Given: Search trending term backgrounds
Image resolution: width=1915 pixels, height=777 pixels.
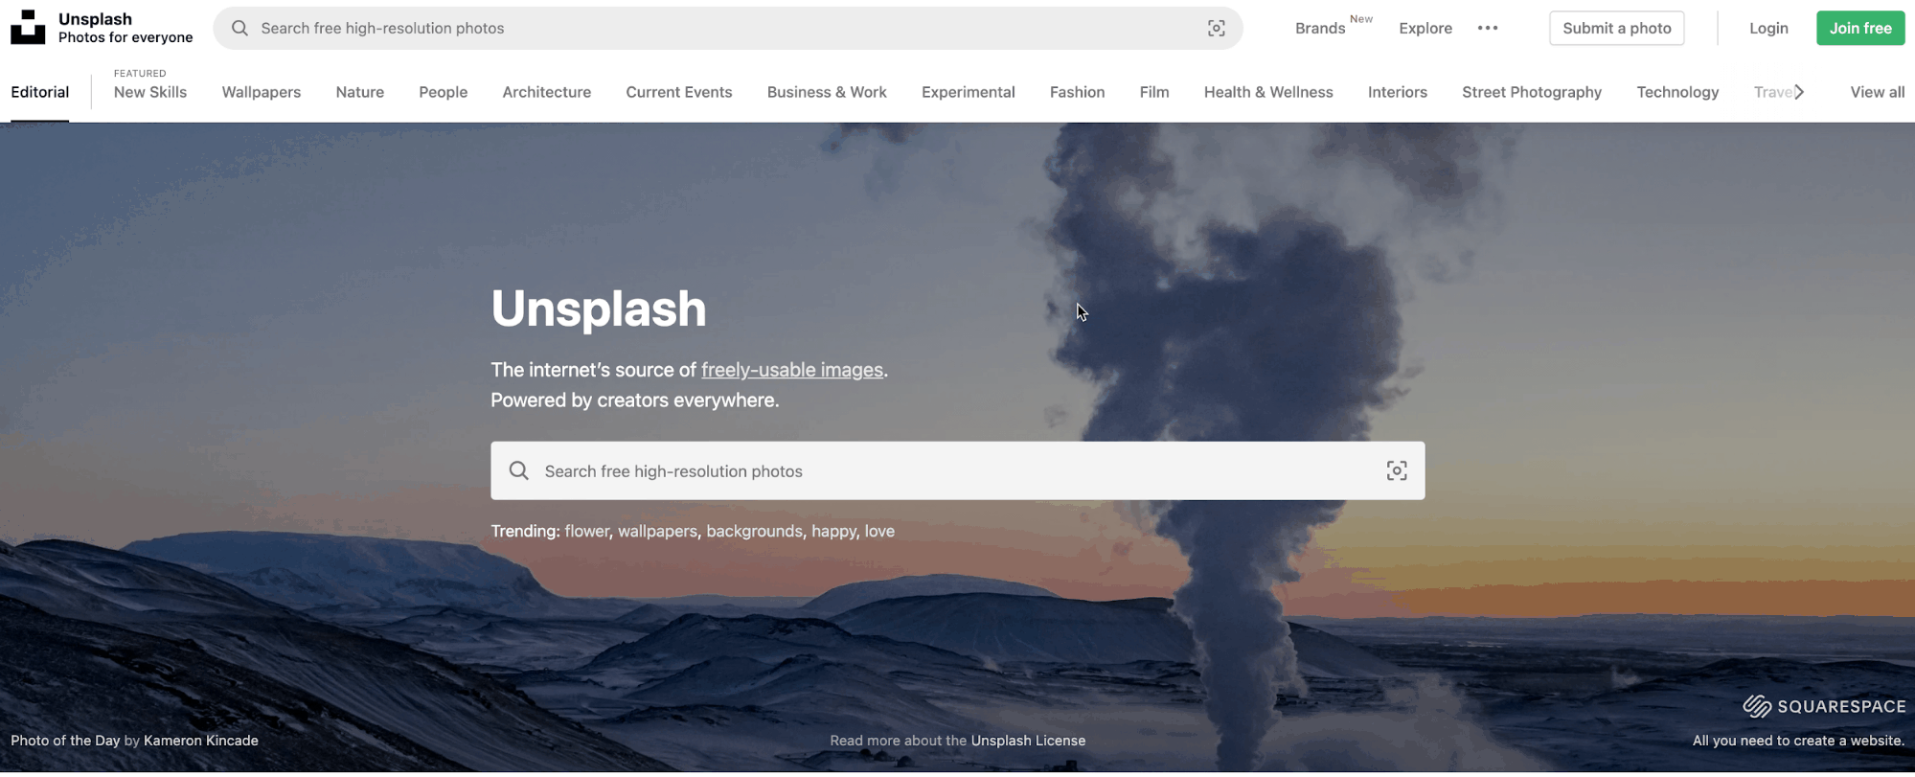Looking at the screenshot, I should pos(755,531).
